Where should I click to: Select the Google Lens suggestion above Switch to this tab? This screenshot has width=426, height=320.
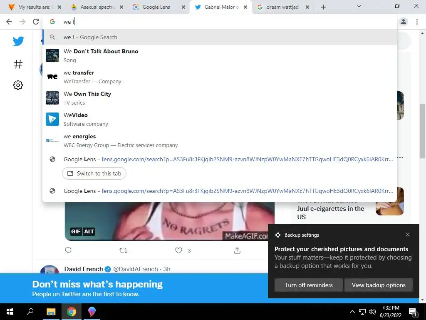pos(220,159)
